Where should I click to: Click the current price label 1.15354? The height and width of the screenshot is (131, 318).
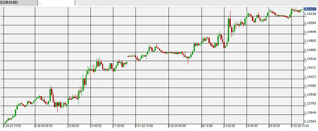(x=310, y=9)
